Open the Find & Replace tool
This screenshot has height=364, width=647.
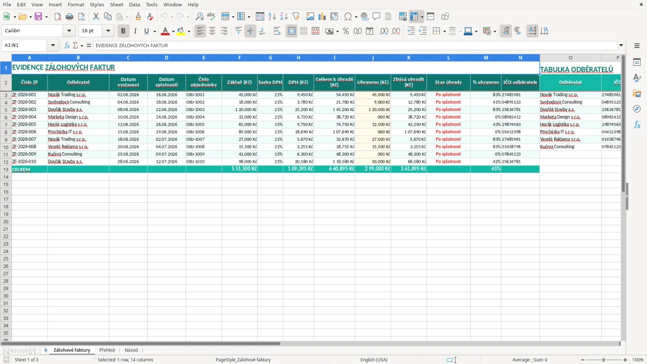(x=199, y=17)
